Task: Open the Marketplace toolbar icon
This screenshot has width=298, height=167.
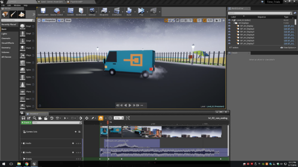Action: pos(81,12)
